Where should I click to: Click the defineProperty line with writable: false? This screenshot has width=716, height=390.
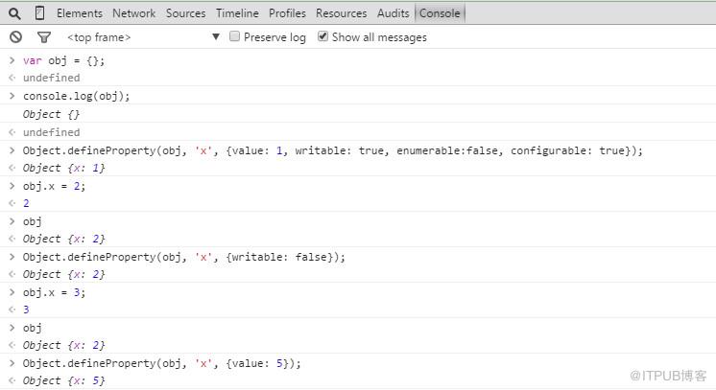click(184, 257)
